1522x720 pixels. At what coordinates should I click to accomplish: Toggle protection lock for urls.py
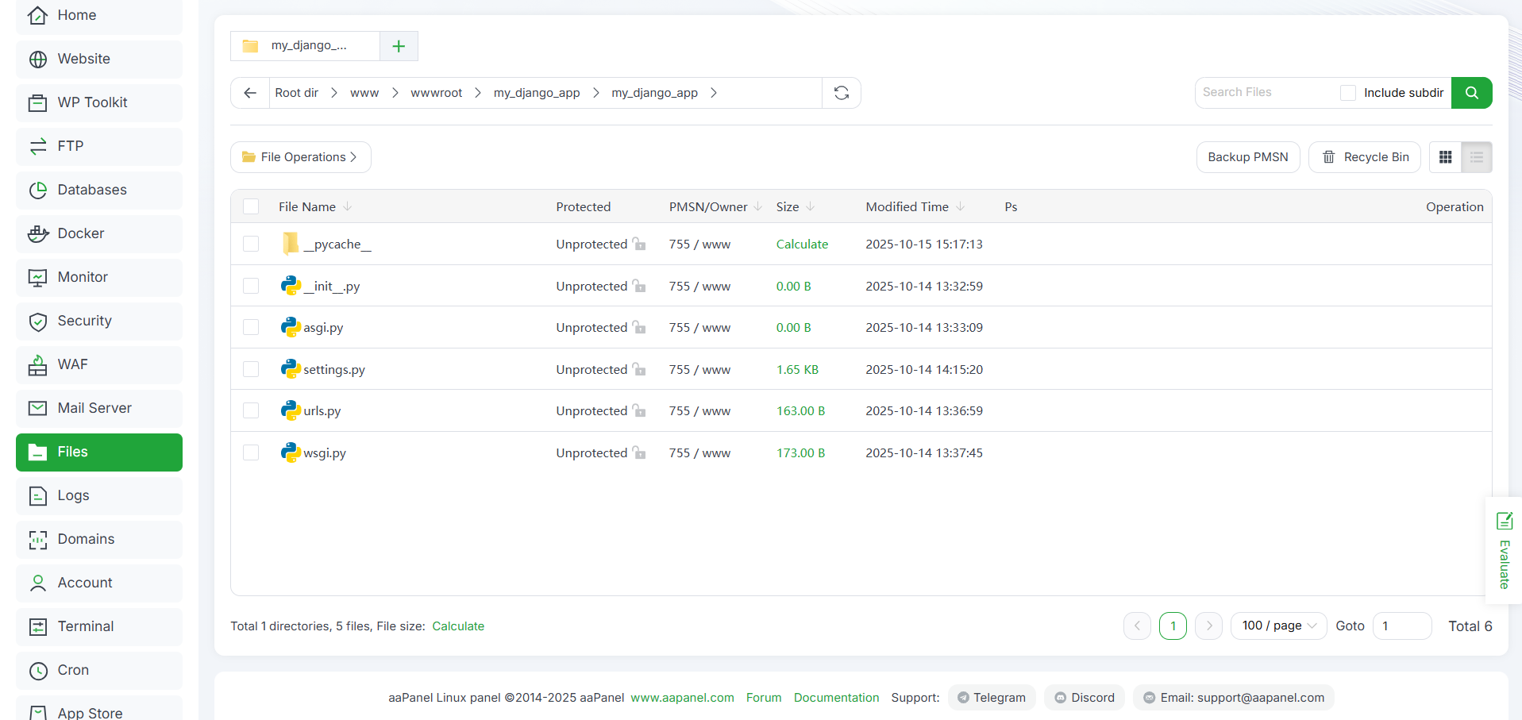pos(639,410)
